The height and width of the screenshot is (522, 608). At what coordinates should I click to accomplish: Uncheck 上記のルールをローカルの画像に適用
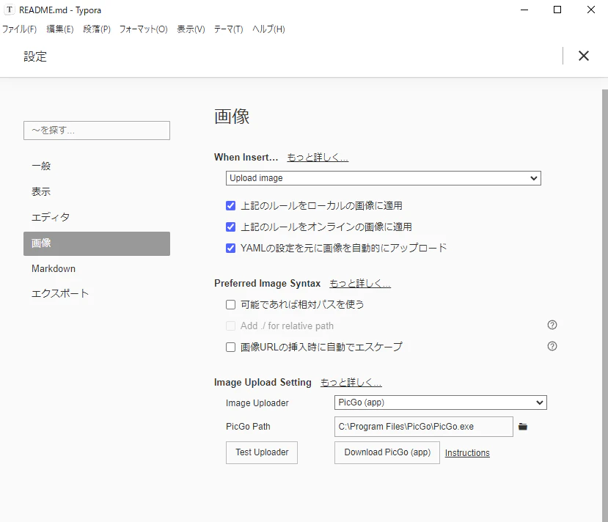[231, 205]
